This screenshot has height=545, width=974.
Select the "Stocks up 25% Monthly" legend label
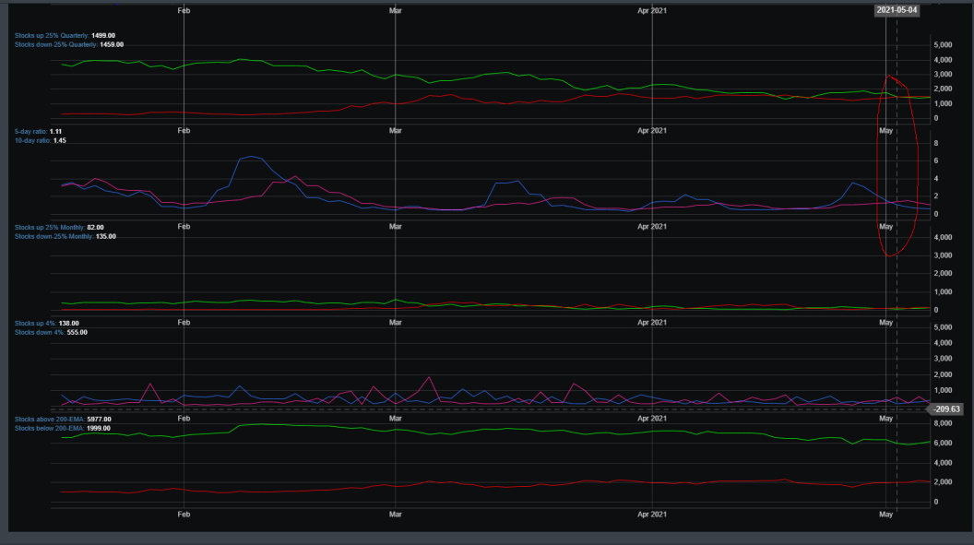50,227
